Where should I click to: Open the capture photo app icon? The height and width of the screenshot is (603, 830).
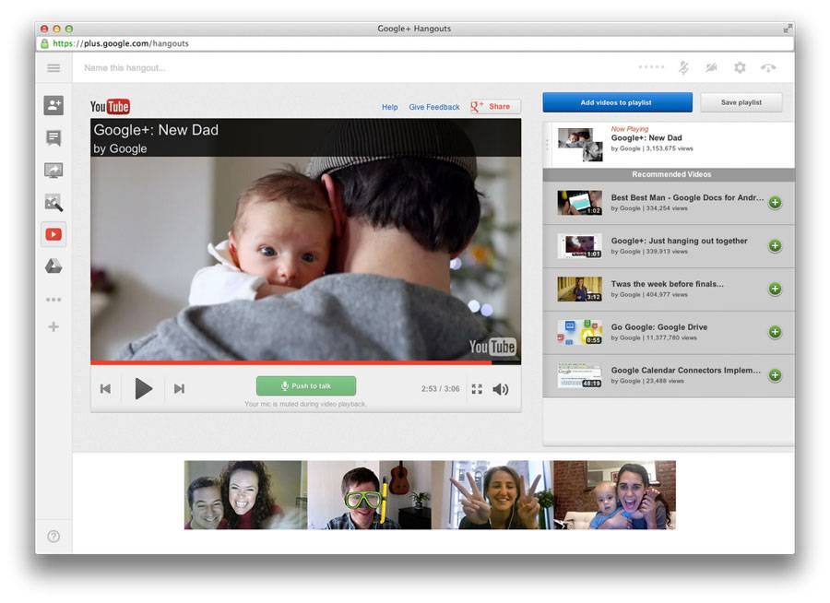coord(53,202)
